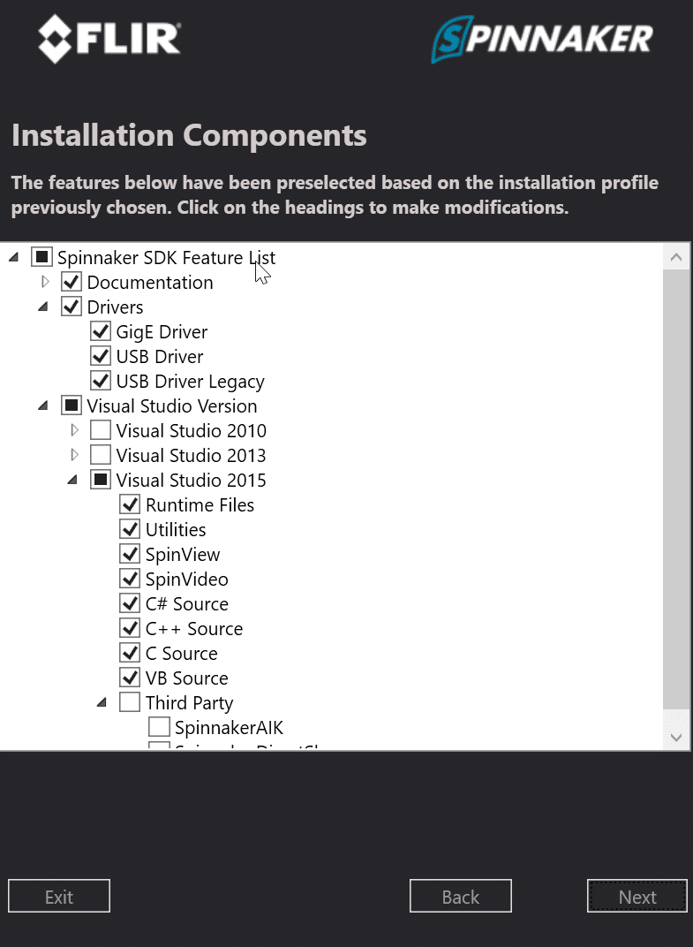Viewport: 693px width, 947px height.
Task: Disable the USB Driver Legacy checkbox
Action: tap(101, 381)
